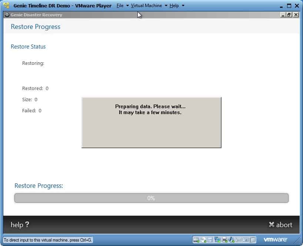Close the VMware Player window

[x=297, y=6]
